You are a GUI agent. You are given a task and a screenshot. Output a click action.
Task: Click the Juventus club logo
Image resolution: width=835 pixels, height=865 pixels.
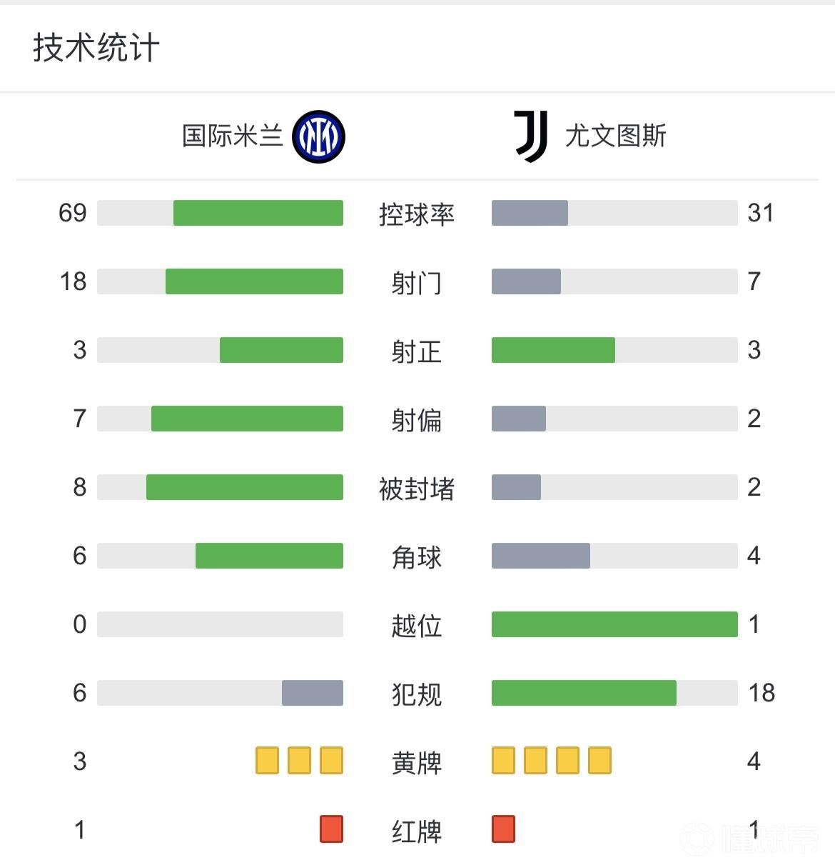coord(531,136)
